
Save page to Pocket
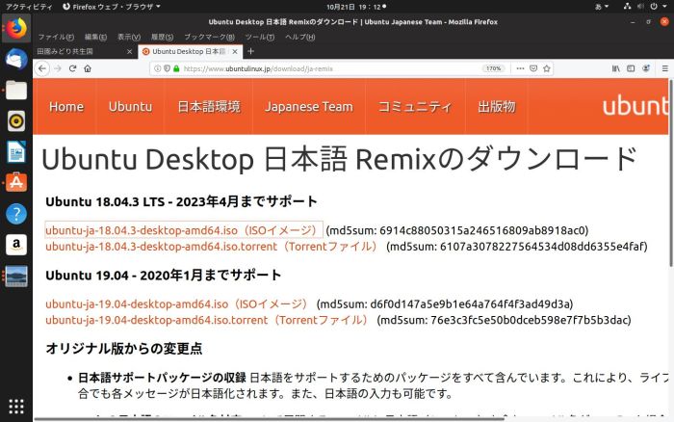tap(533, 68)
